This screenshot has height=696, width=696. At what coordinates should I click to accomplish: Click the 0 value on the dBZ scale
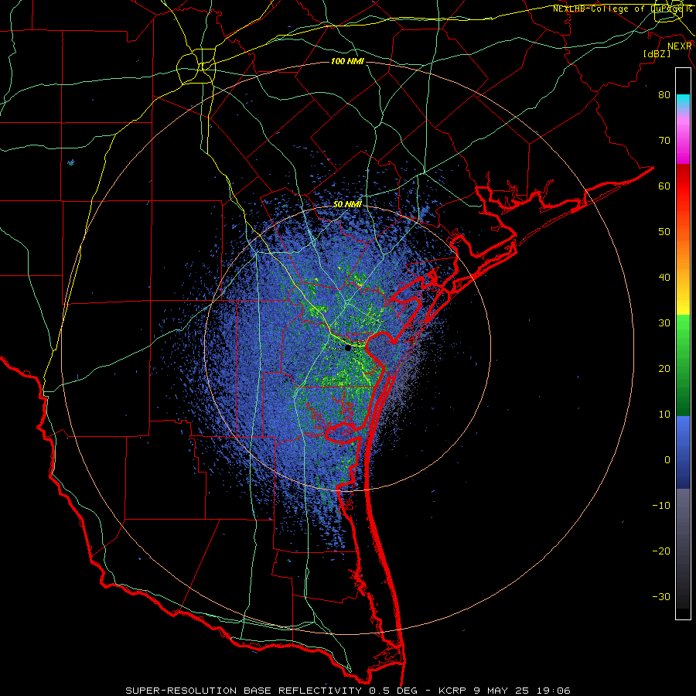point(667,460)
